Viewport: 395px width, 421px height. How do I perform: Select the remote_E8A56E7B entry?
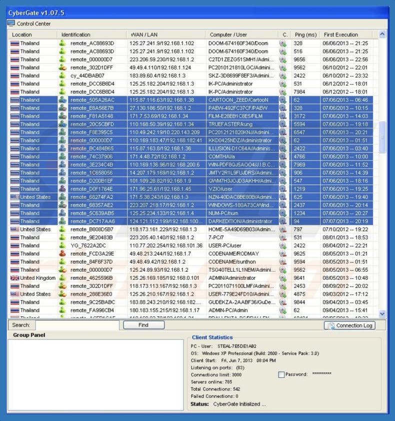point(92,108)
